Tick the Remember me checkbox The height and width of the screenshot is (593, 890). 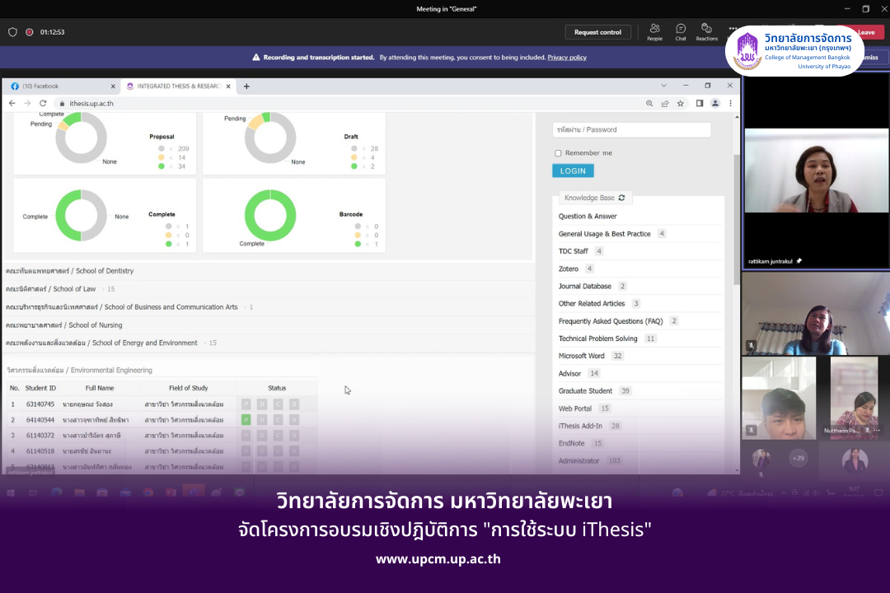click(558, 153)
